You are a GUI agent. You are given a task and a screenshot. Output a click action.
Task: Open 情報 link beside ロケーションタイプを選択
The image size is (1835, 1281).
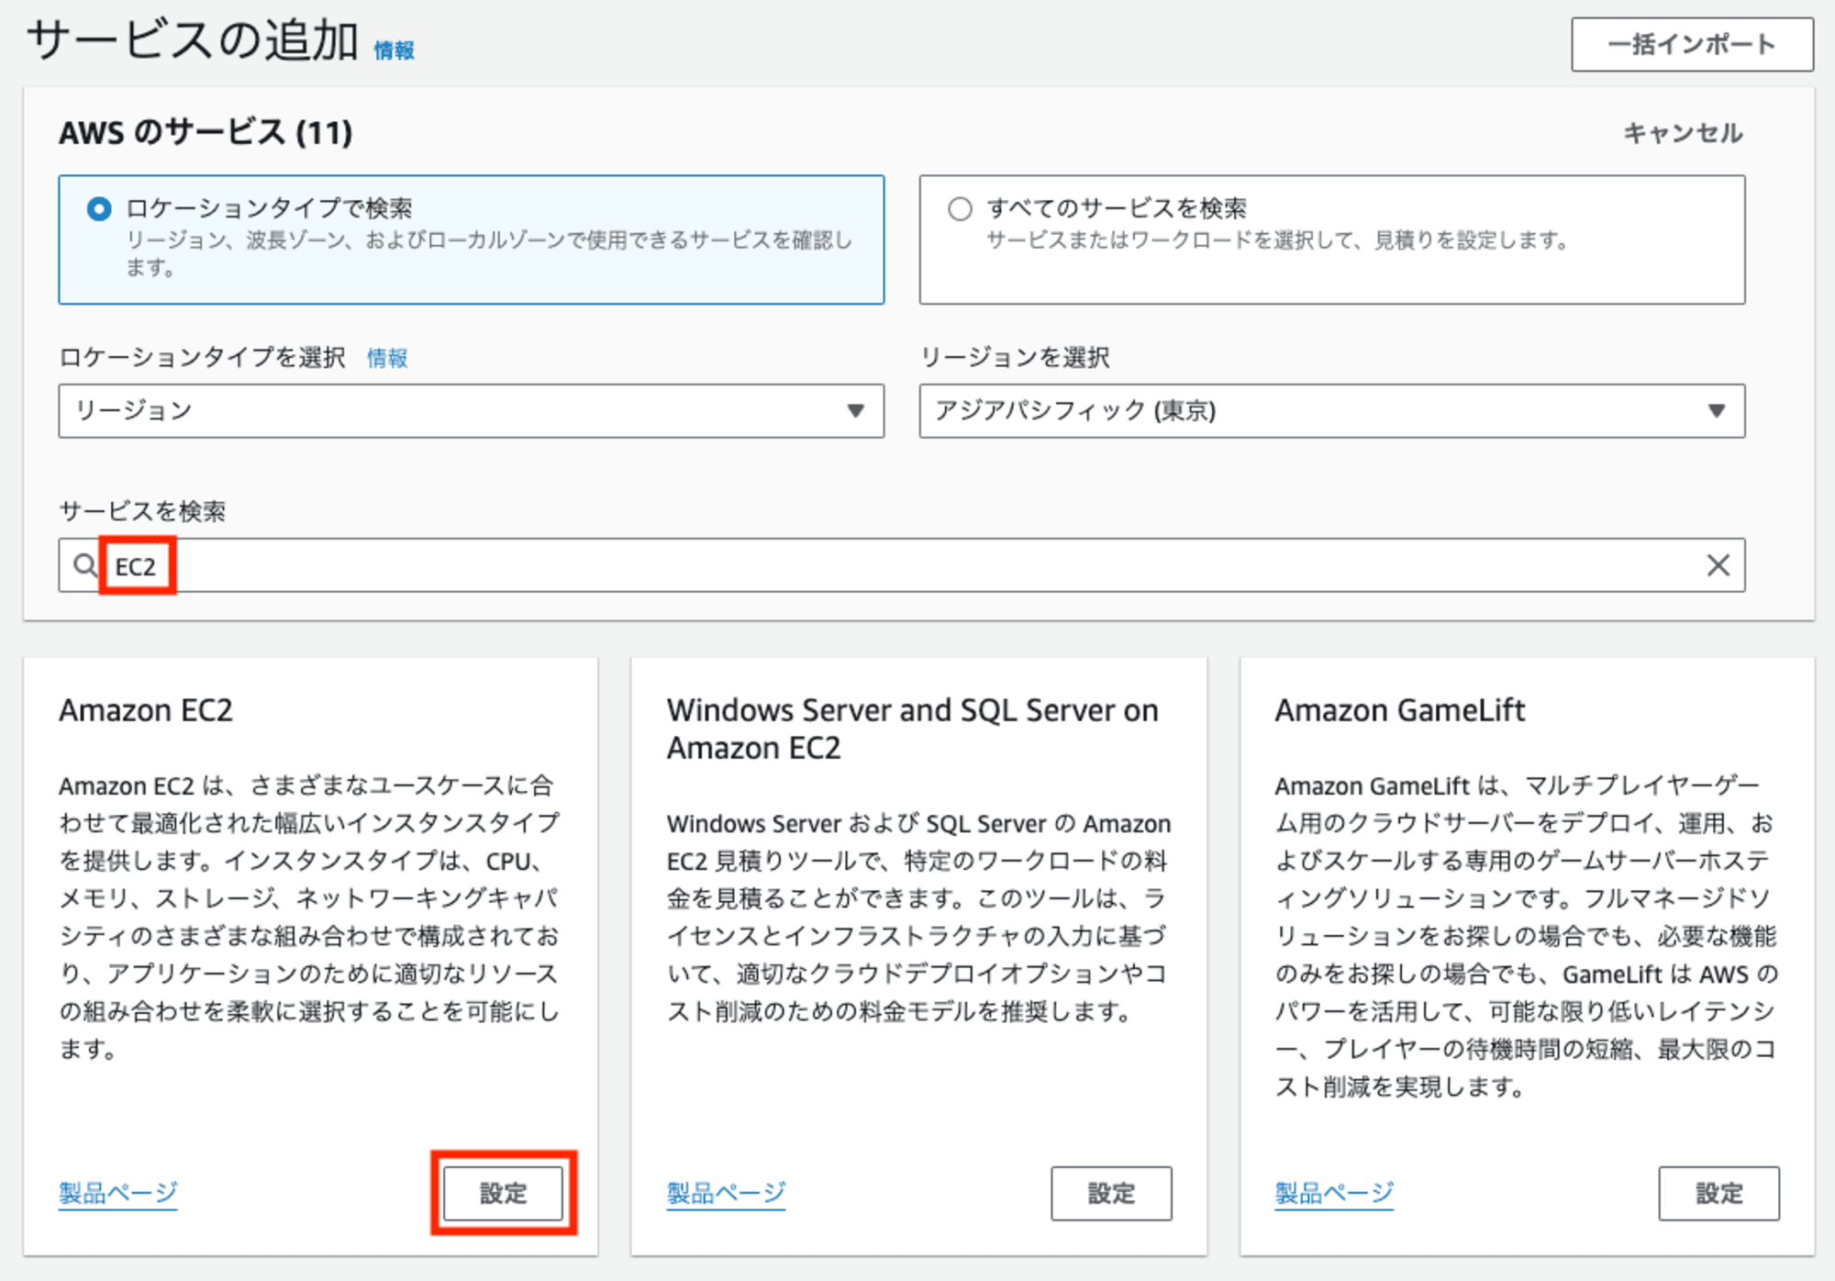click(x=387, y=358)
